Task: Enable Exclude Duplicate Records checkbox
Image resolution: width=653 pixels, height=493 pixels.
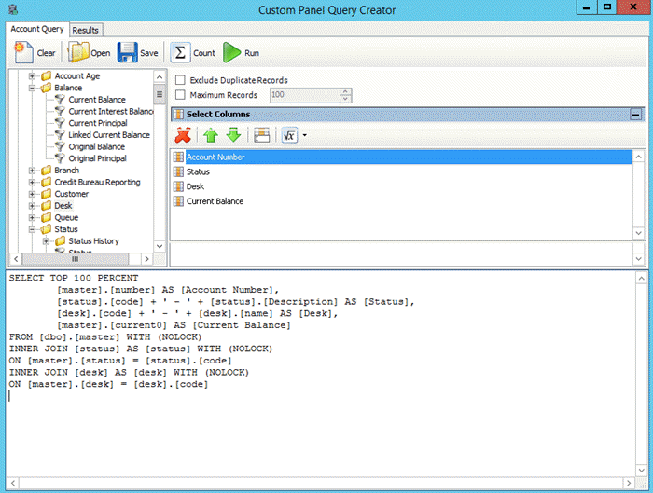Action: pyautogui.click(x=181, y=80)
